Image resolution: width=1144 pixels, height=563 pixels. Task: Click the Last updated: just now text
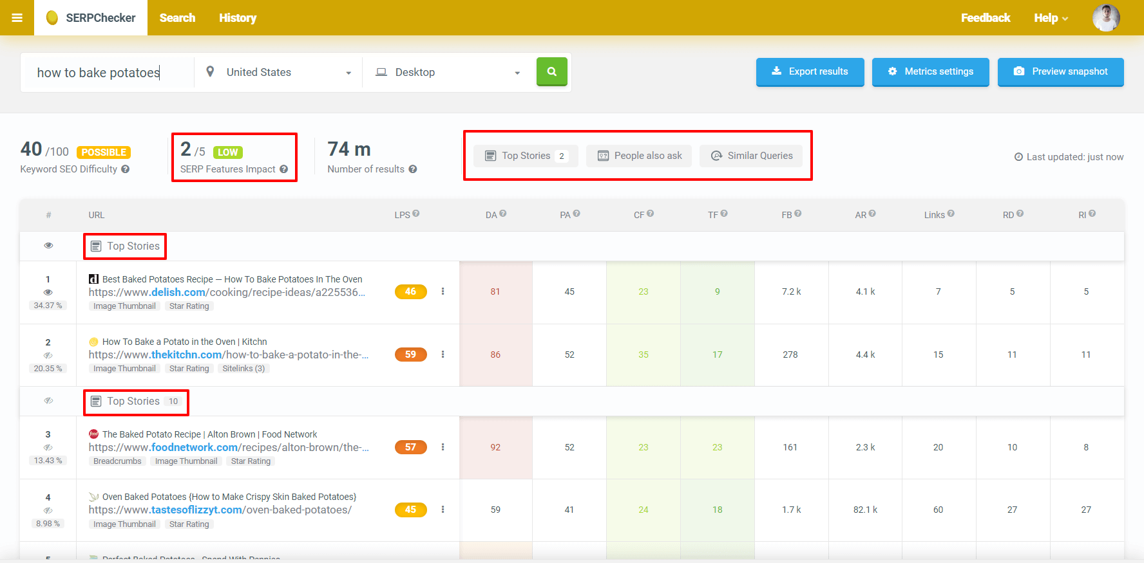[1069, 157]
